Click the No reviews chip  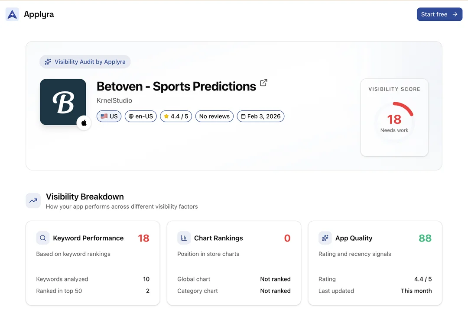click(214, 116)
